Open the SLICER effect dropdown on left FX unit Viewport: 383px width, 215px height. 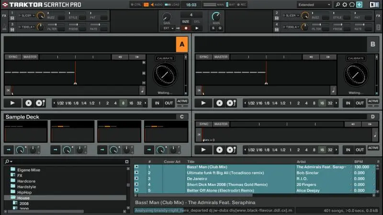coord(28,15)
